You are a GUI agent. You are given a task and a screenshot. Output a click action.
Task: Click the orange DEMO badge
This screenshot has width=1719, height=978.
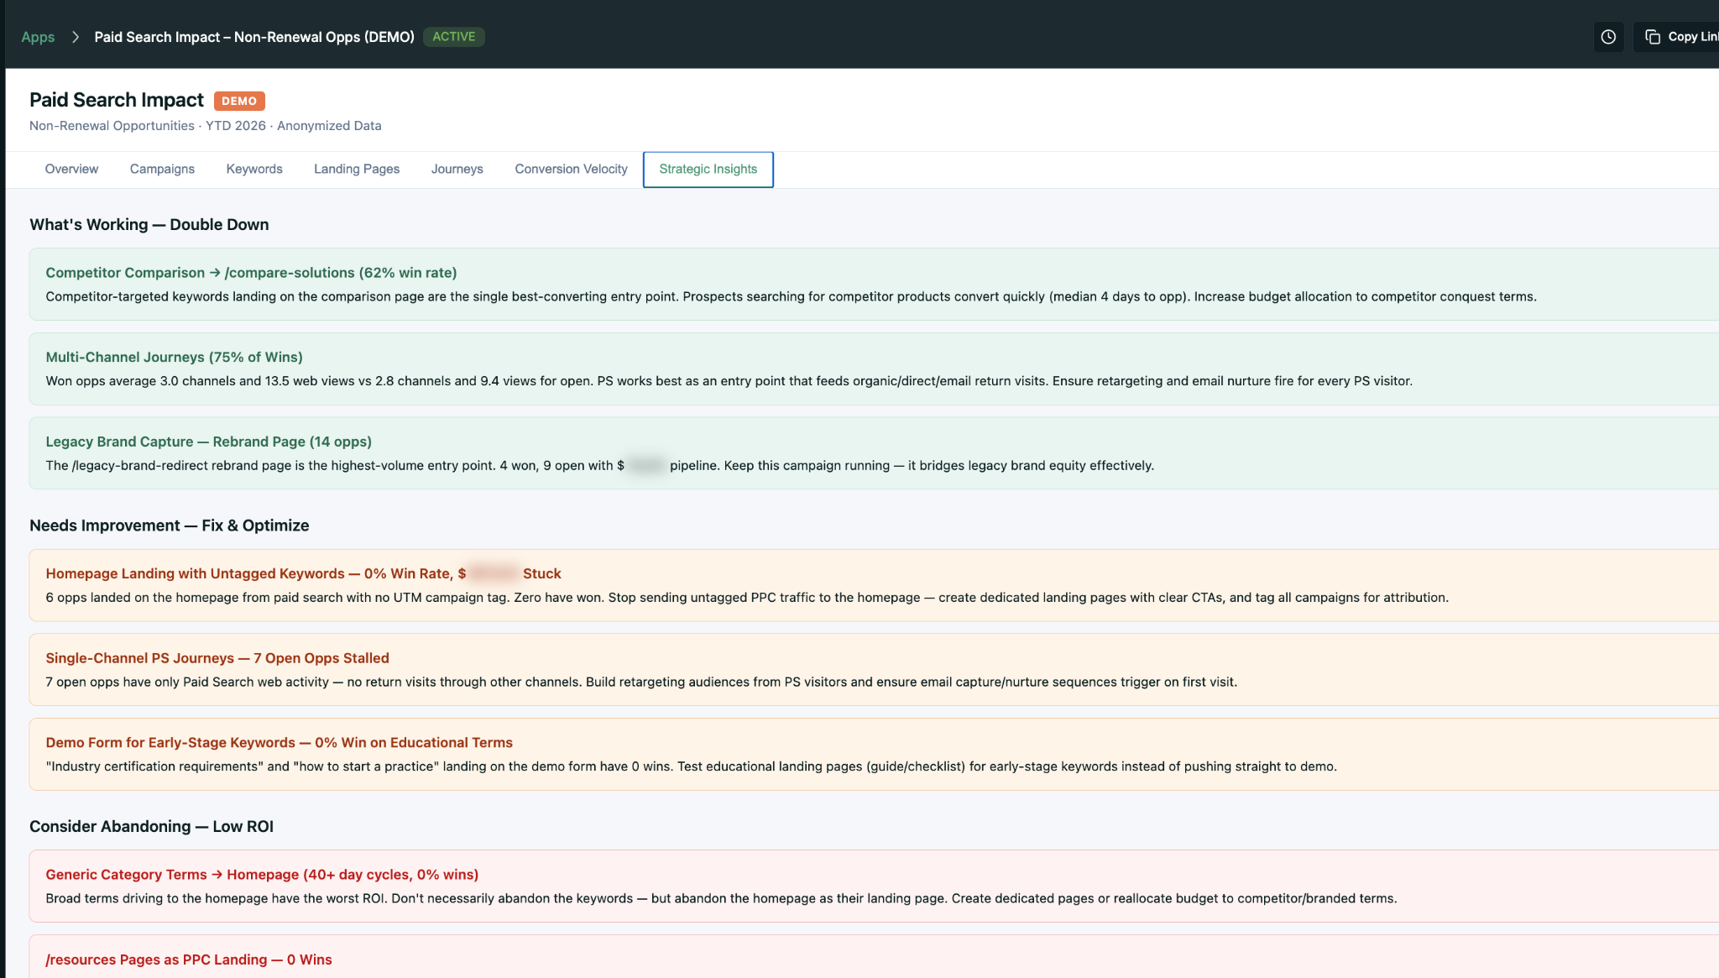(x=239, y=101)
